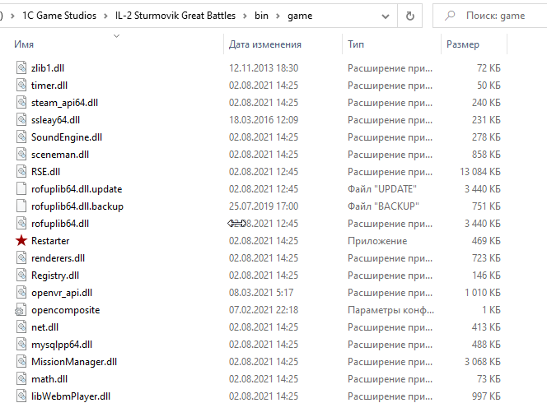Sort by the Имя column header
547x403 pixels.
tap(24, 44)
